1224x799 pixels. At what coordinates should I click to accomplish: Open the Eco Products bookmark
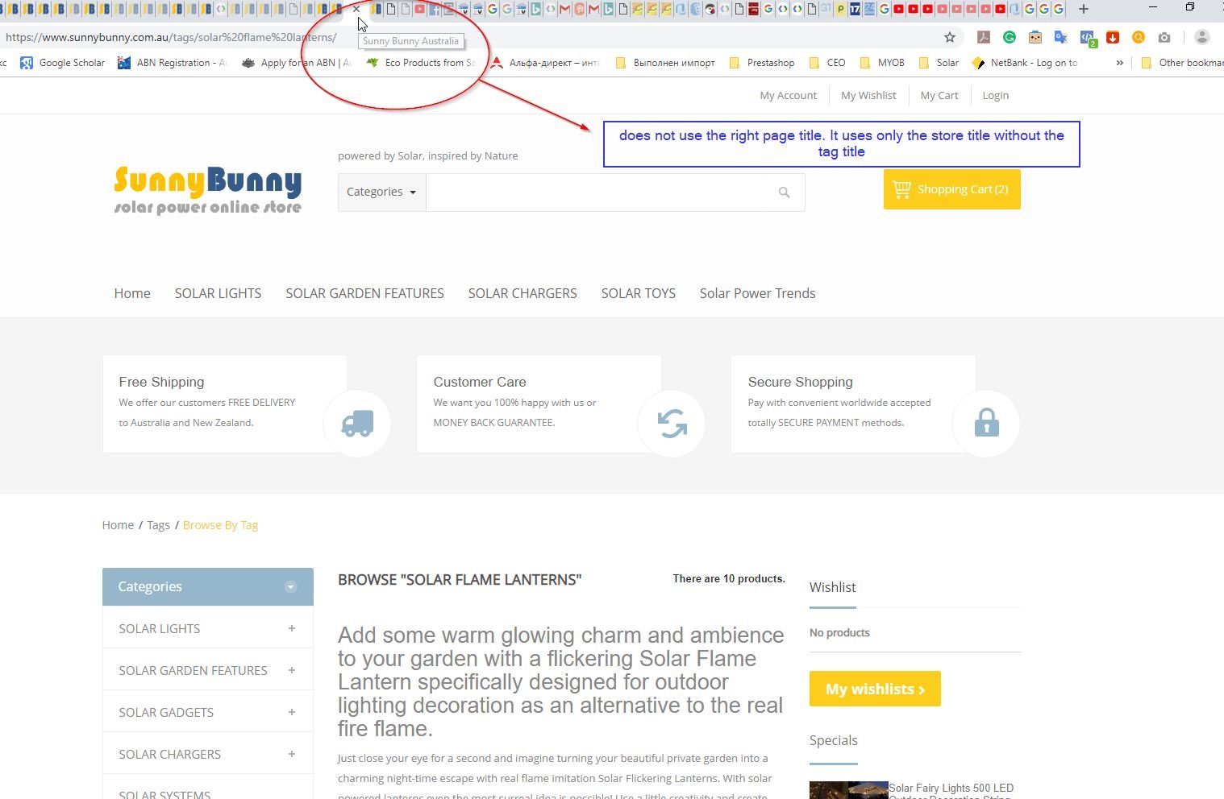(420, 63)
